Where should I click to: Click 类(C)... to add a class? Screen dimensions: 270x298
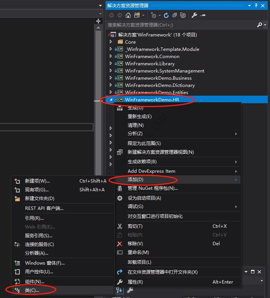[x=63, y=290]
